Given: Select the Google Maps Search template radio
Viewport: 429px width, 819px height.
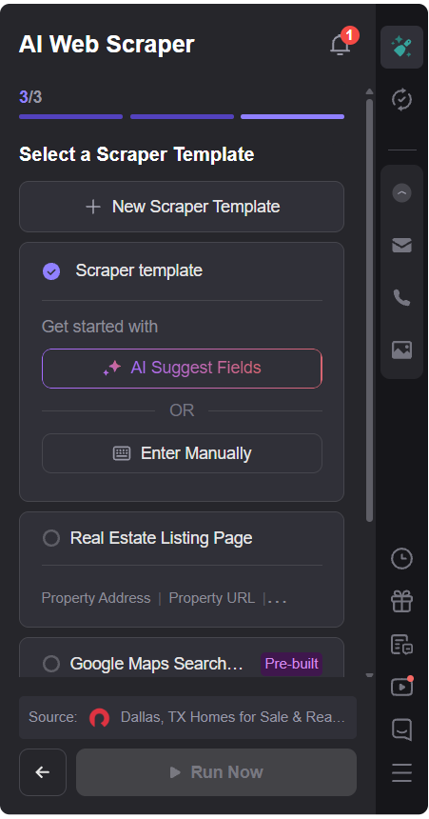Looking at the screenshot, I should coord(51,664).
